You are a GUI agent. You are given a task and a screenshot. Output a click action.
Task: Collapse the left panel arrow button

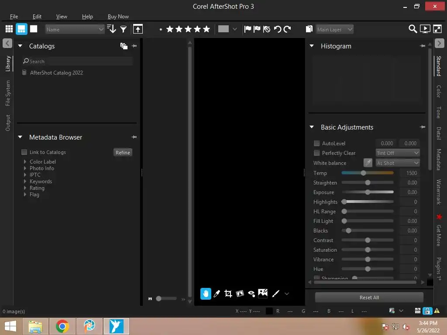pos(7,43)
